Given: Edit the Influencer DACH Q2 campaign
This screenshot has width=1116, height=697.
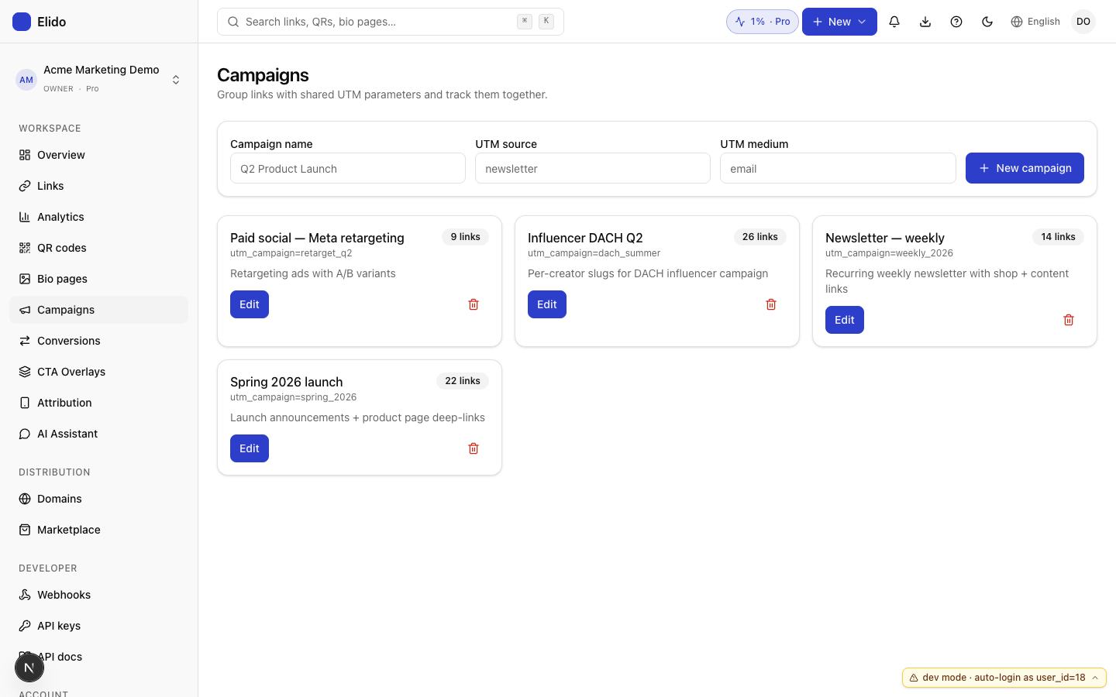Looking at the screenshot, I should (547, 304).
